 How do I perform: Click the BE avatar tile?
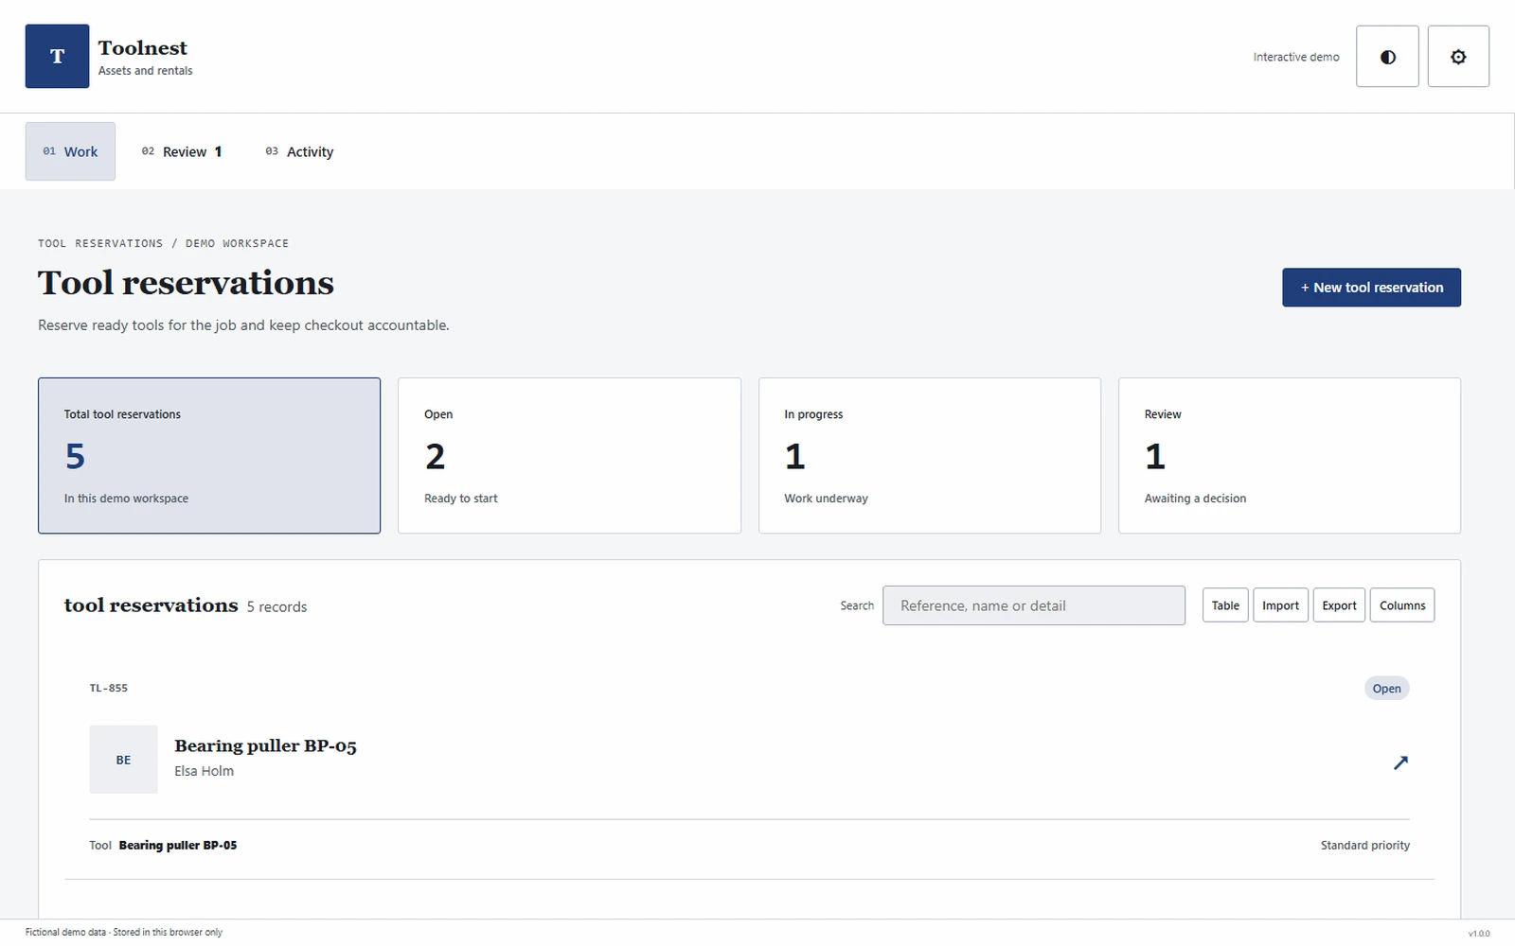pyautogui.click(x=123, y=760)
